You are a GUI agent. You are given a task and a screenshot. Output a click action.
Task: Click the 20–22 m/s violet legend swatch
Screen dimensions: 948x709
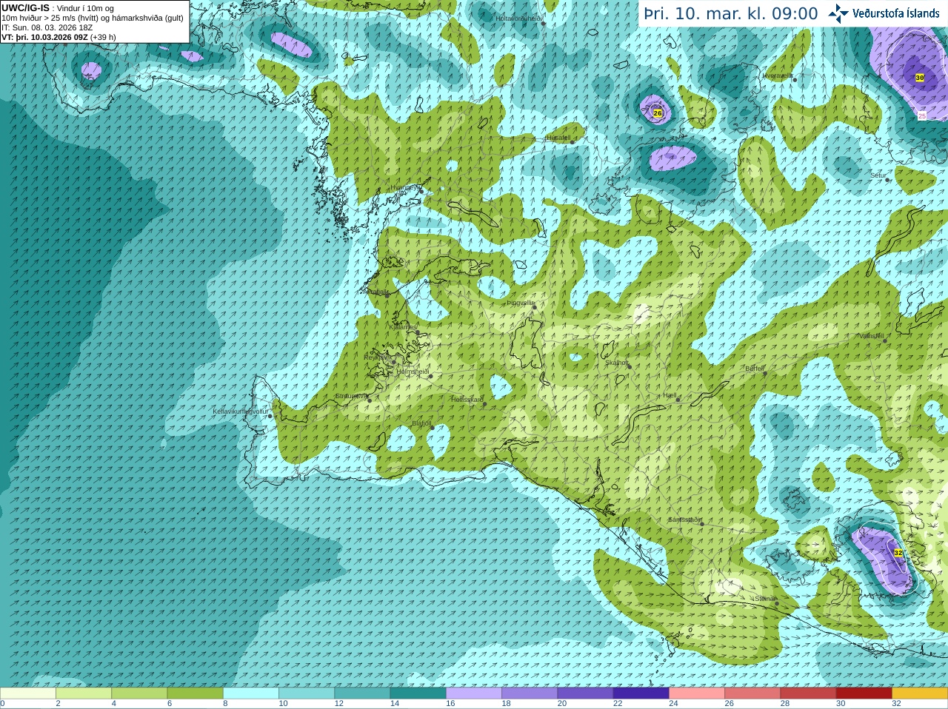tap(585, 693)
